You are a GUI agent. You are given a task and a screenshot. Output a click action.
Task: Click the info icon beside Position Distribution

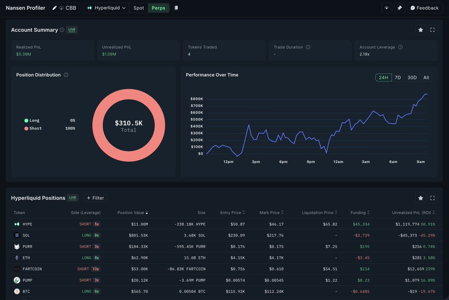[66, 75]
